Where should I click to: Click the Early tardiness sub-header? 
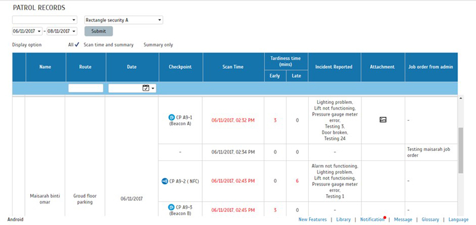point(275,76)
